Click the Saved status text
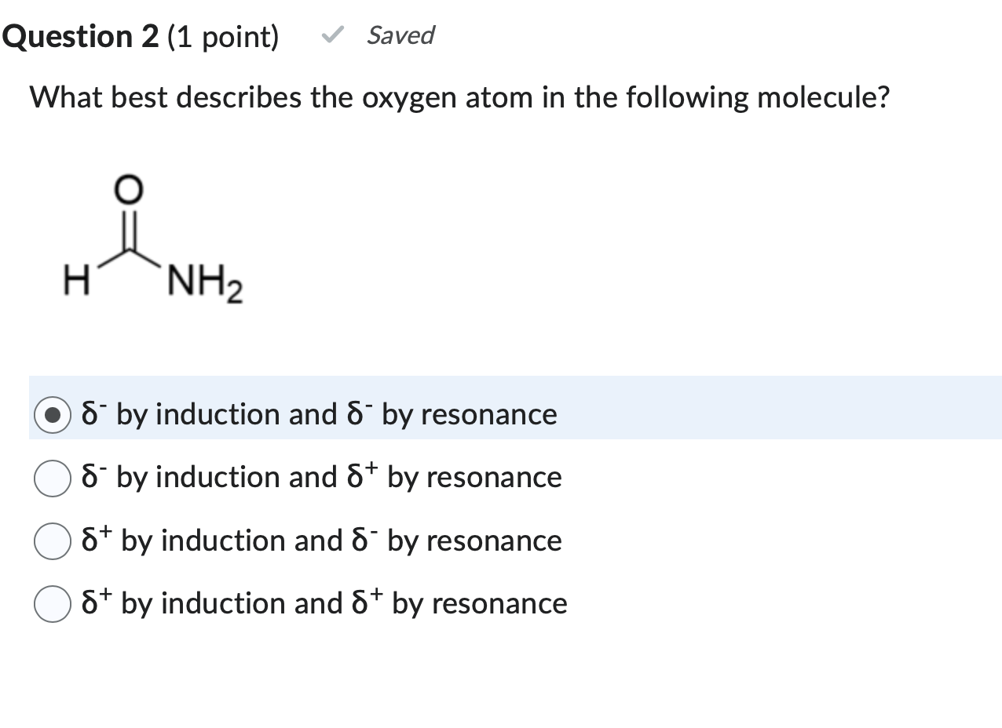Image resolution: width=1002 pixels, height=728 pixels. point(400,35)
